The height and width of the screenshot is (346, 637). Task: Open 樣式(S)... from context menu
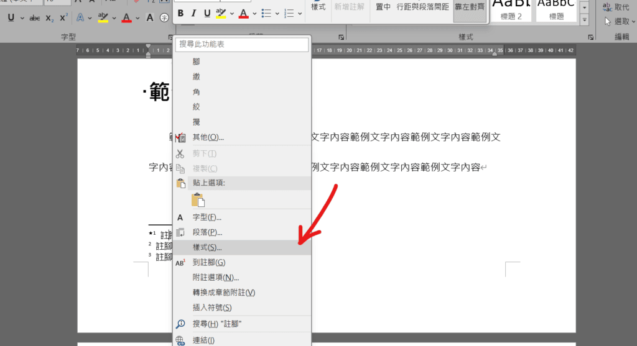click(x=242, y=247)
